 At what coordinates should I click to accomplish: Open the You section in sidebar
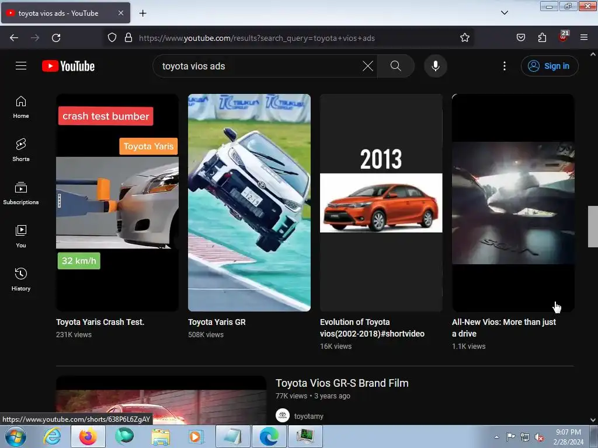[21, 237]
